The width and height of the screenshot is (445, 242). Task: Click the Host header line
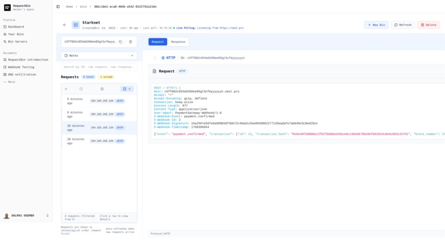(197, 92)
